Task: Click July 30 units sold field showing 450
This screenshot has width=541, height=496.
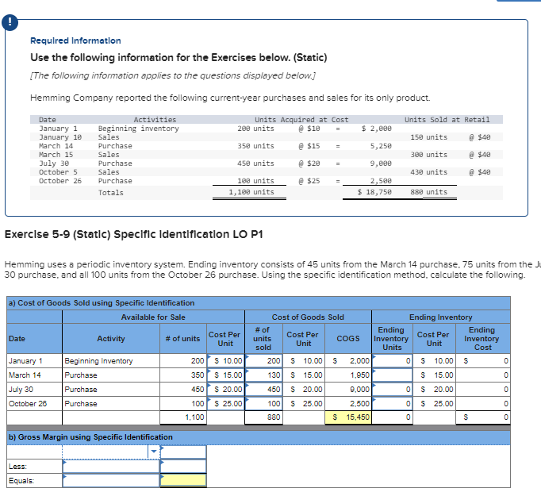Action: [x=264, y=390]
